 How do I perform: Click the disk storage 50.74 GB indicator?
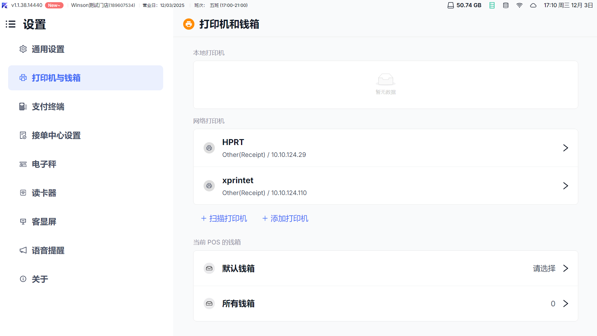pyautogui.click(x=464, y=5)
